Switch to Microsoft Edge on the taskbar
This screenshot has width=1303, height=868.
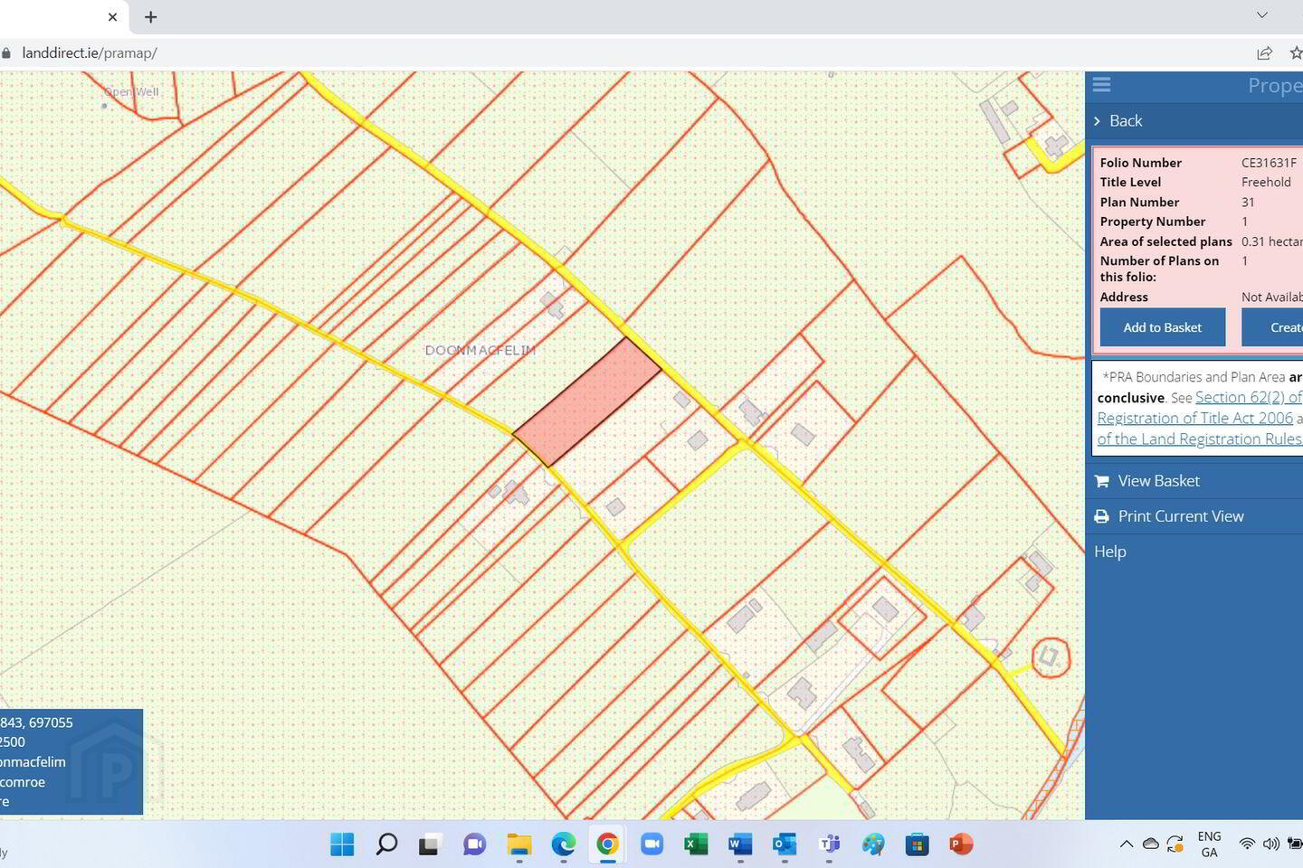564,844
